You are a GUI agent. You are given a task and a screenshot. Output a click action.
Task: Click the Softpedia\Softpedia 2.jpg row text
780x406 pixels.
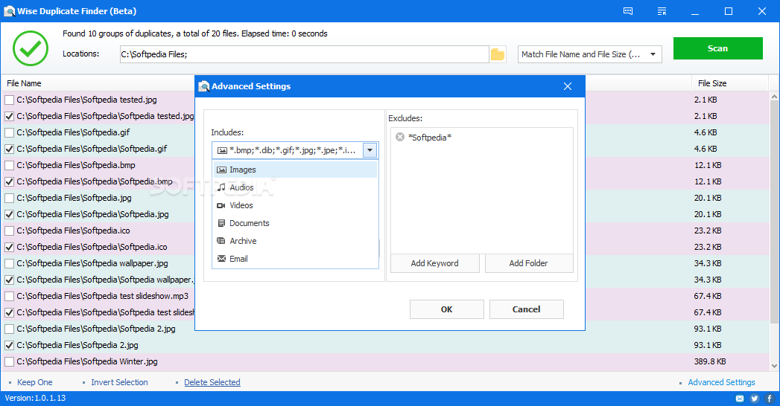(x=96, y=329)
